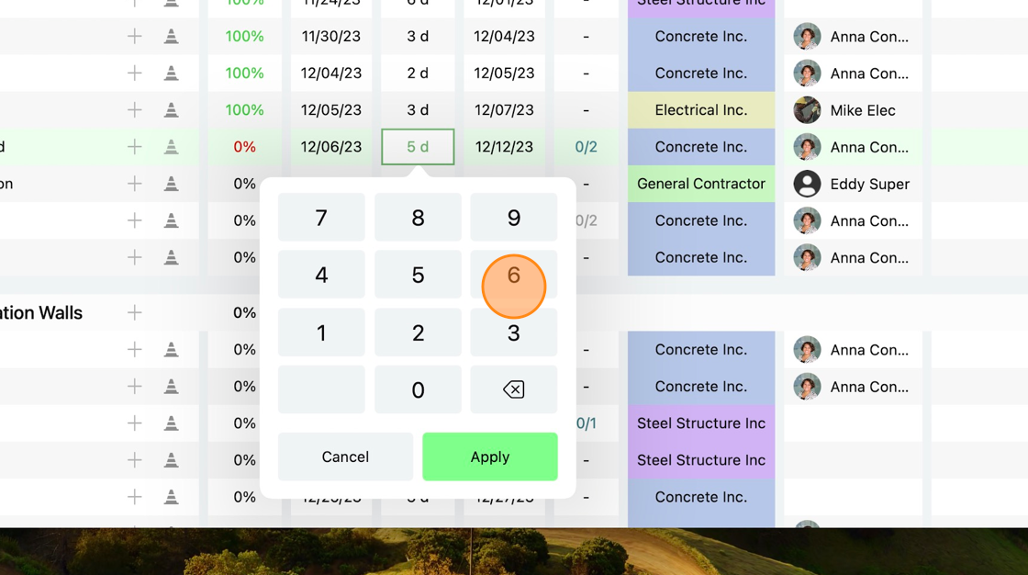
Task: Click the cone icon in the 12/06/23 row
Action: click(171, 146)
